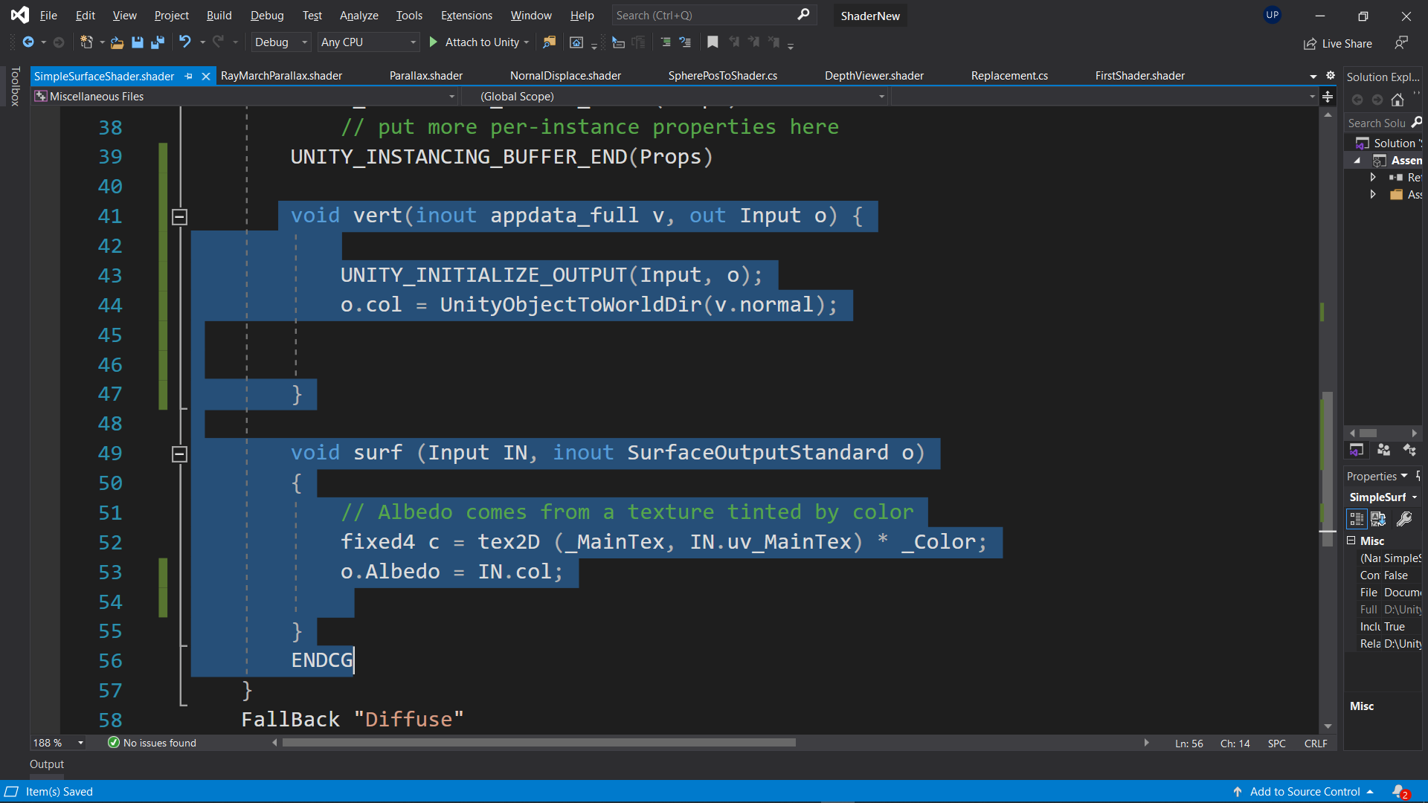This screenshot has width=1428, height=803.
Task: Open the Extensions menu
Action: (x=466, y=15)
